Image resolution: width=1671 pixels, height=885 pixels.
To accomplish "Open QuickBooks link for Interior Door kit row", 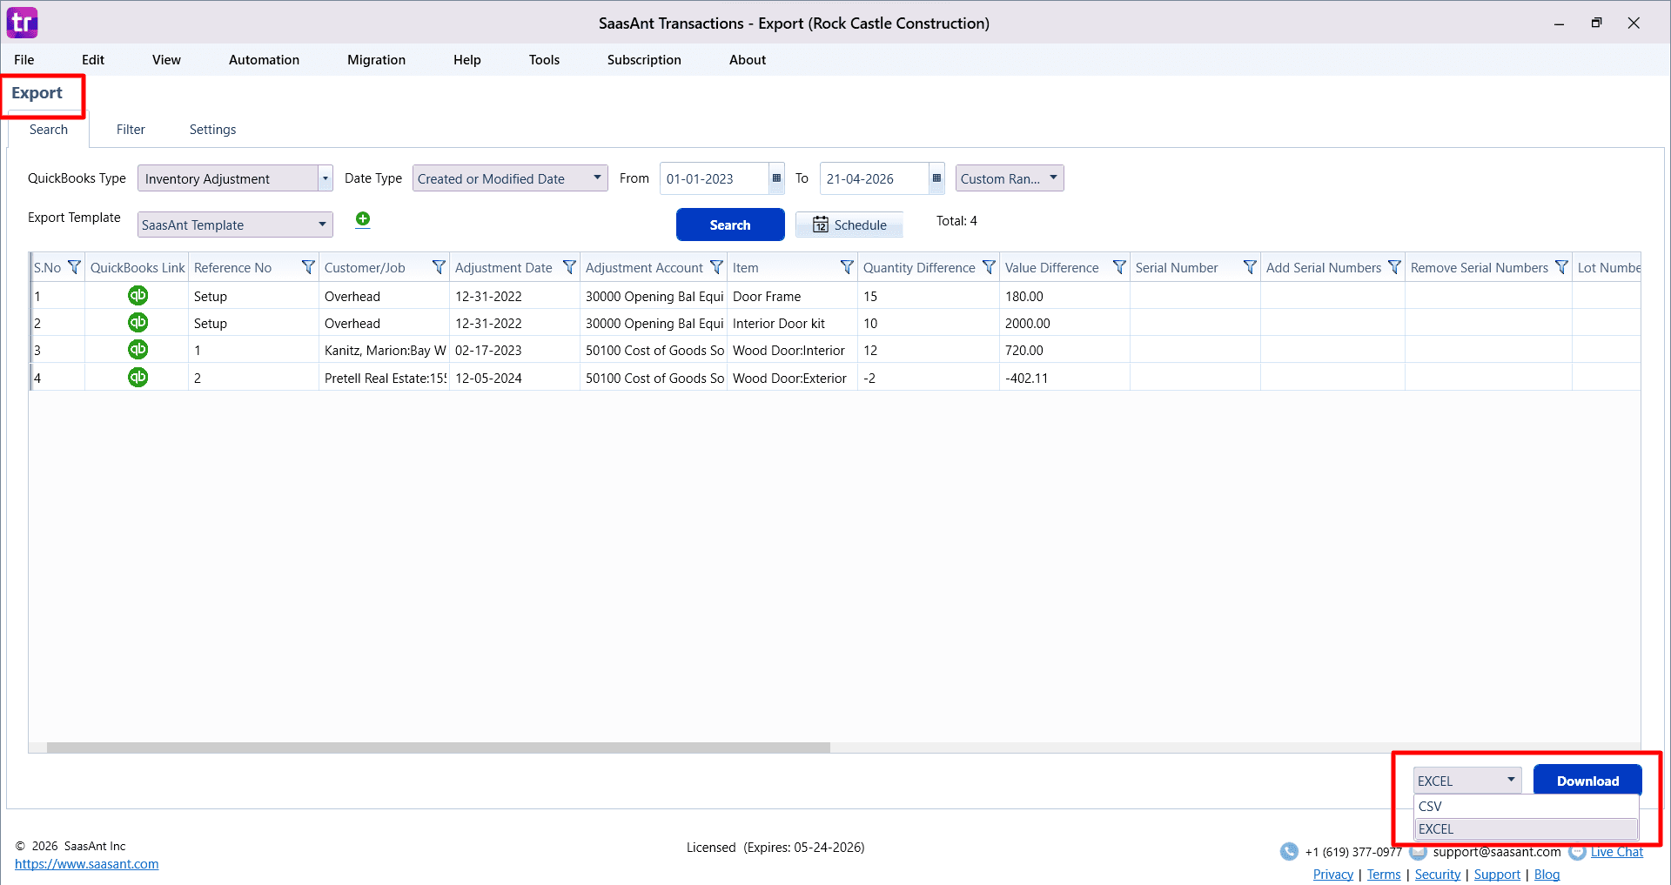I will pos(138,323).
